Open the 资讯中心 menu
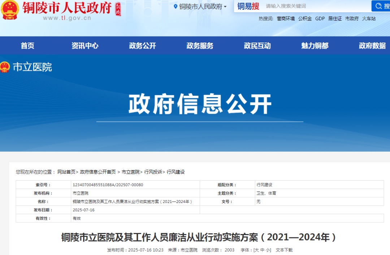This screenshot has width=390, height=255. [x=85, y=46]
